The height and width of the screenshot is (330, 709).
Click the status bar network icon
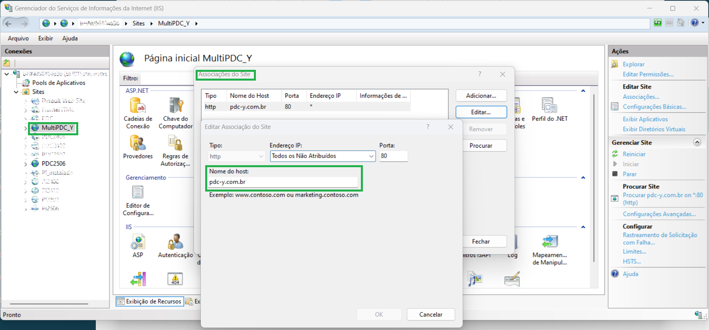[x=698, y=315]
